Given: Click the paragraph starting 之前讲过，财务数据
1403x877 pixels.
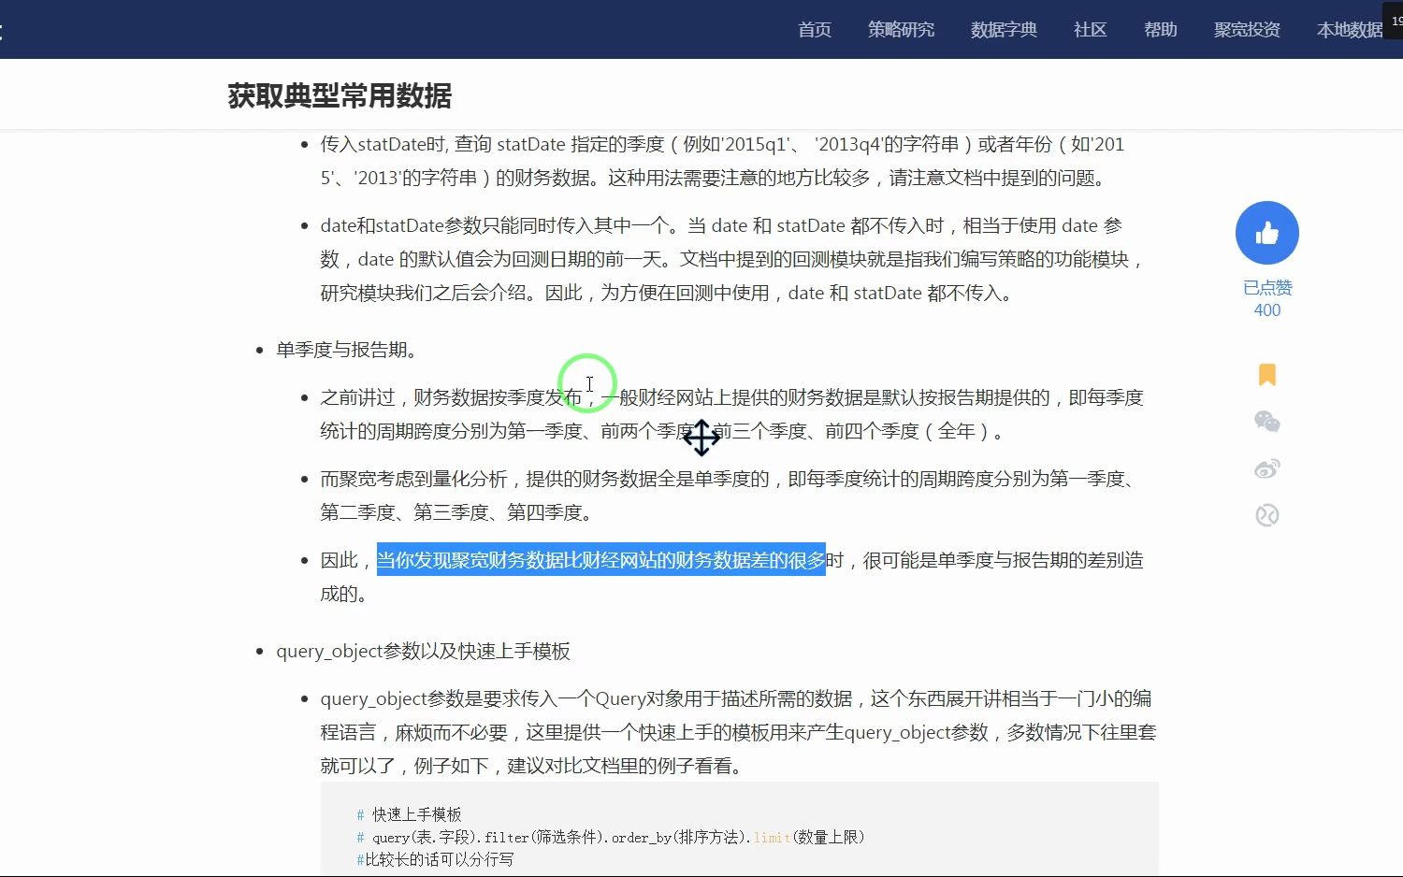Looking at the screenshot, I should [x=731, y=414].
